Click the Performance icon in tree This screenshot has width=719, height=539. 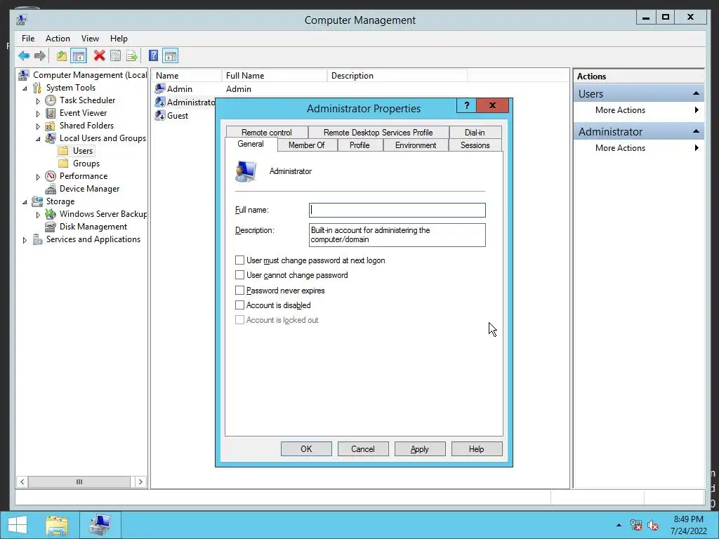click(x=51, y=176)
